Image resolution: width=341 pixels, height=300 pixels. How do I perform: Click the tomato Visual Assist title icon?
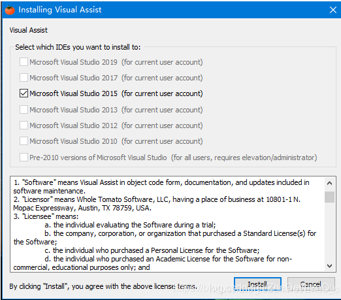coord(10,10)
